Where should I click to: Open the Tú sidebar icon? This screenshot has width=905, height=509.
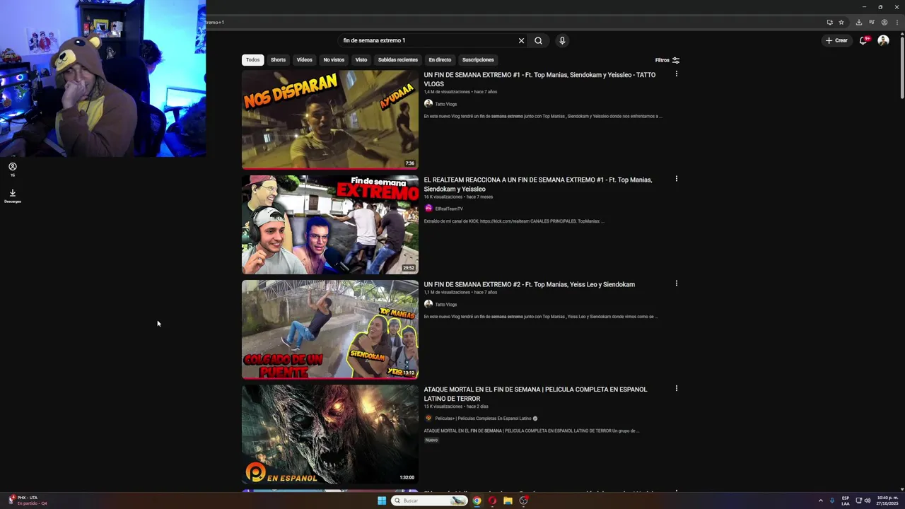tap(12, 169)
